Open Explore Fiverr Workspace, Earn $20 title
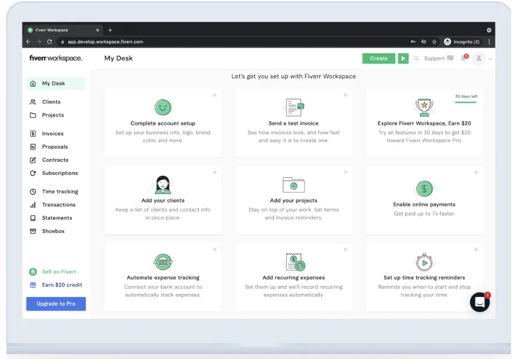This screenshot has height=359, width=513. click(x=424, y=123)
